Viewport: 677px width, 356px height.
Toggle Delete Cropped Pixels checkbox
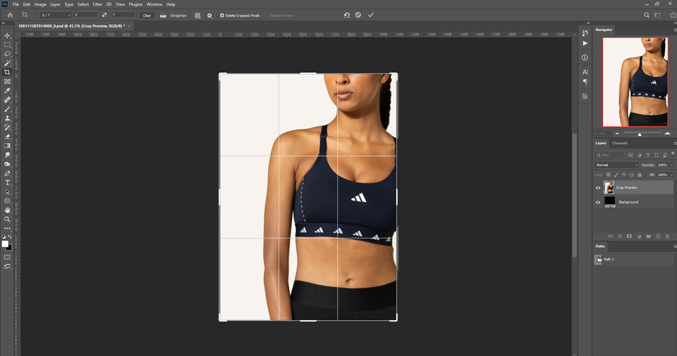coord(222,16)
